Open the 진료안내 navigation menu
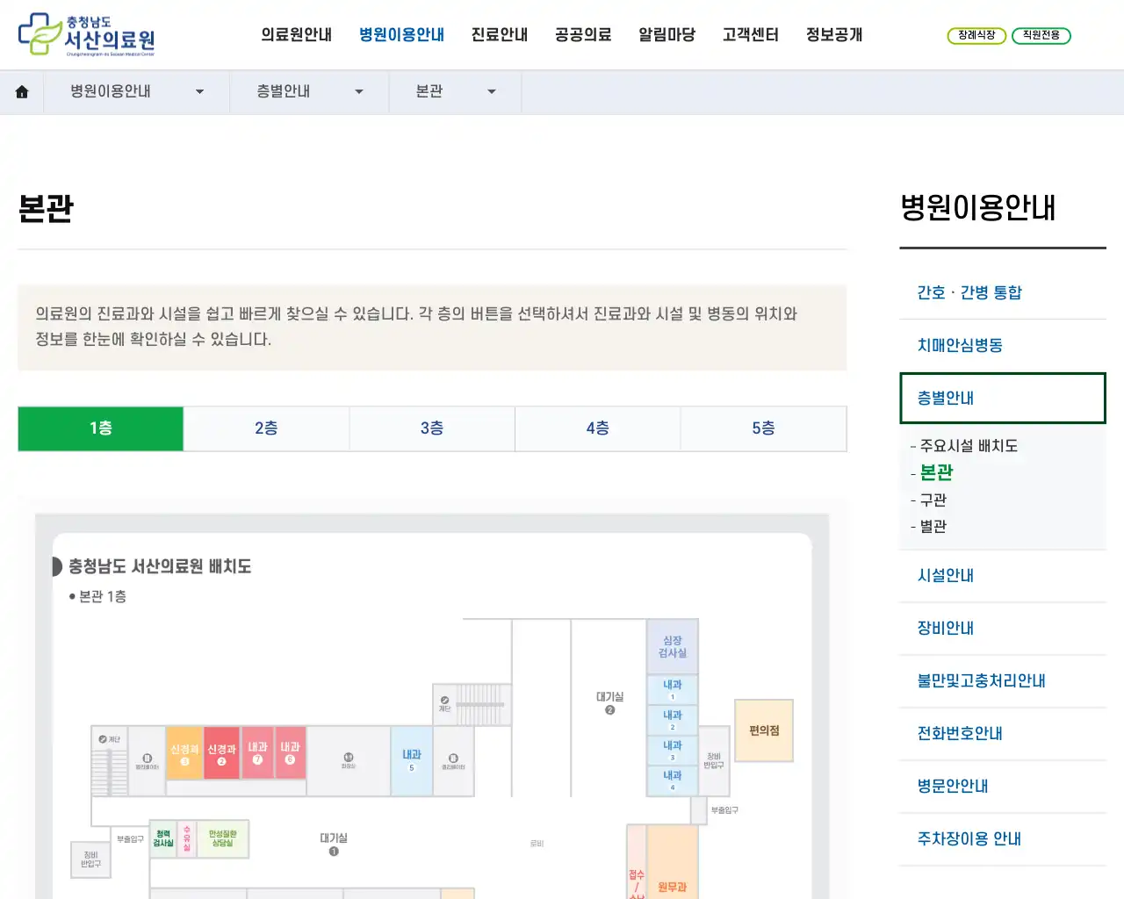Screen dimensions: 1124x899 pyautogui.click(x=499, y=34)
